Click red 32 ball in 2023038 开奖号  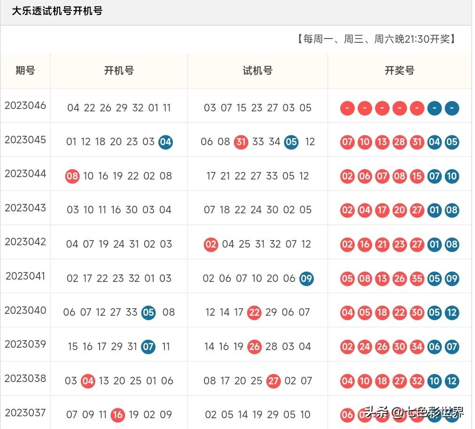(417, 381)
